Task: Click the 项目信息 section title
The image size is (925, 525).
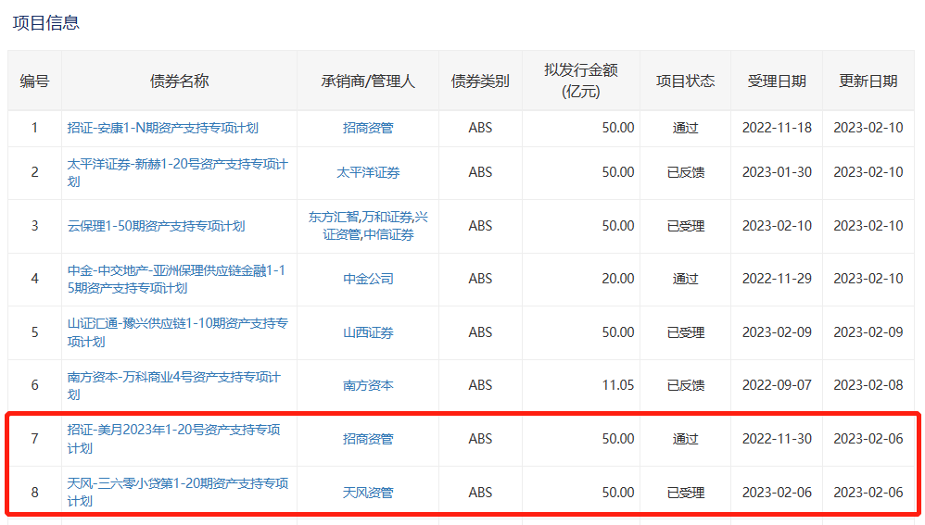Action: (46, 23)
